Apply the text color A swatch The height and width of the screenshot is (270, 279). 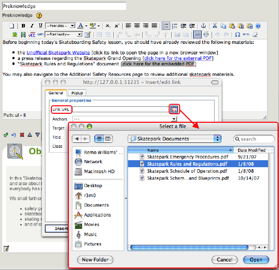[x=80, y=26]
